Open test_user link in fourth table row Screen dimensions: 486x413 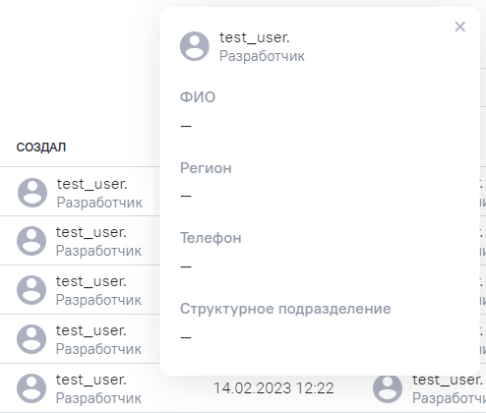[91, 330]
